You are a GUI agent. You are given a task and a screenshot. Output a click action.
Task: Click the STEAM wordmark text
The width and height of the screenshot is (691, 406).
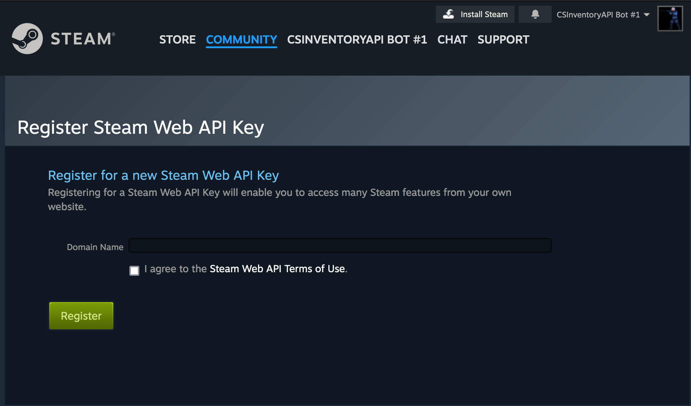tap(83, 39)
